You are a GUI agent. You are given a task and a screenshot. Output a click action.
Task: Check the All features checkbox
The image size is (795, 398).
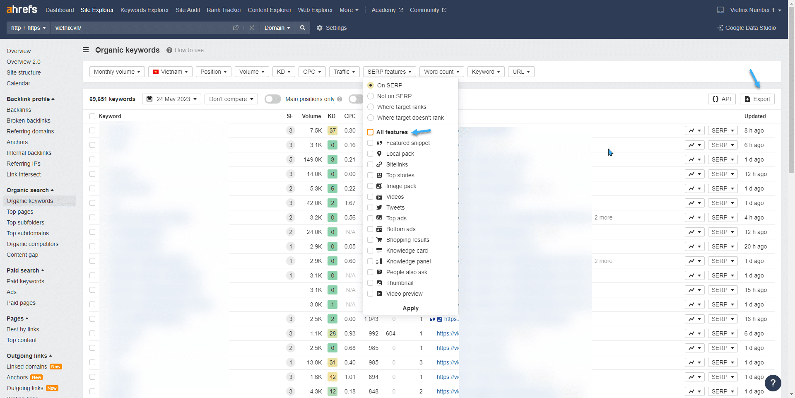pos(370,132)
